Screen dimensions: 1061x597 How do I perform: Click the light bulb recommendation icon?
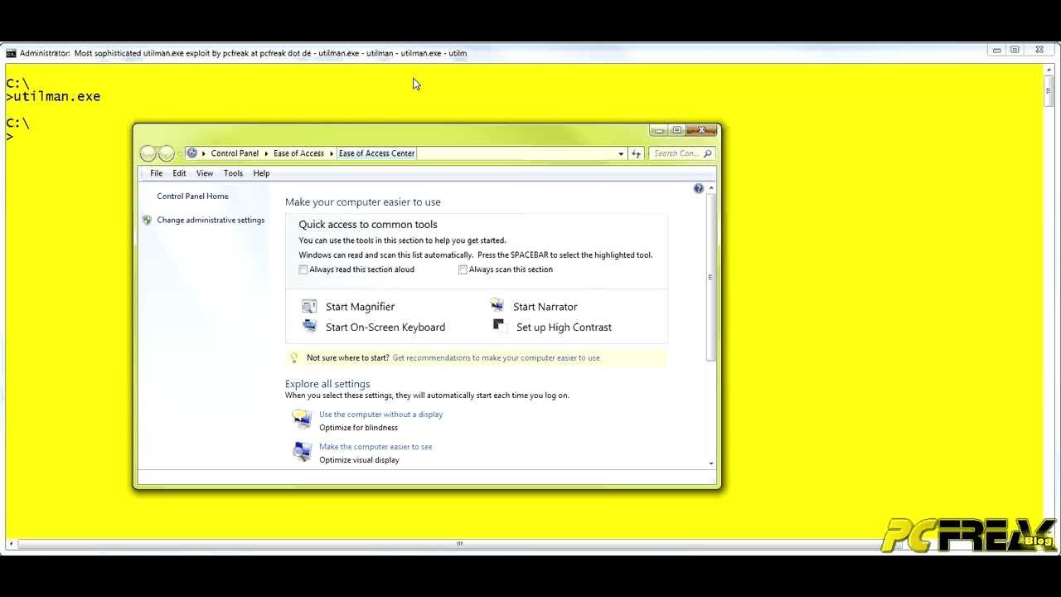click(293, 357)
